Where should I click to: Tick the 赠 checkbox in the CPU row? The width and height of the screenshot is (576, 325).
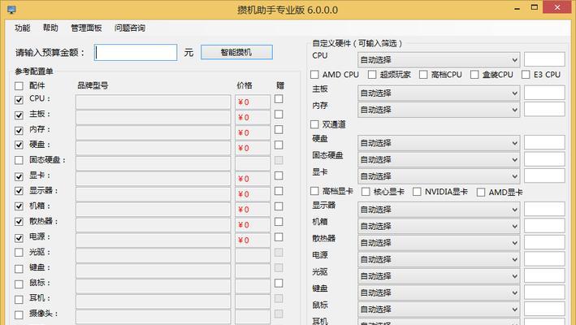(x=279, y=99)
